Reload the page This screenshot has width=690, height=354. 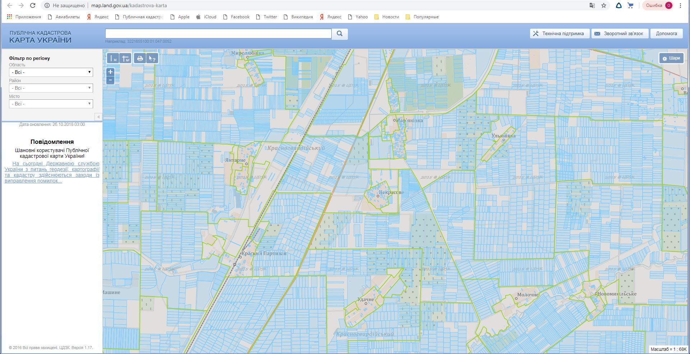(x=33, y=5)
